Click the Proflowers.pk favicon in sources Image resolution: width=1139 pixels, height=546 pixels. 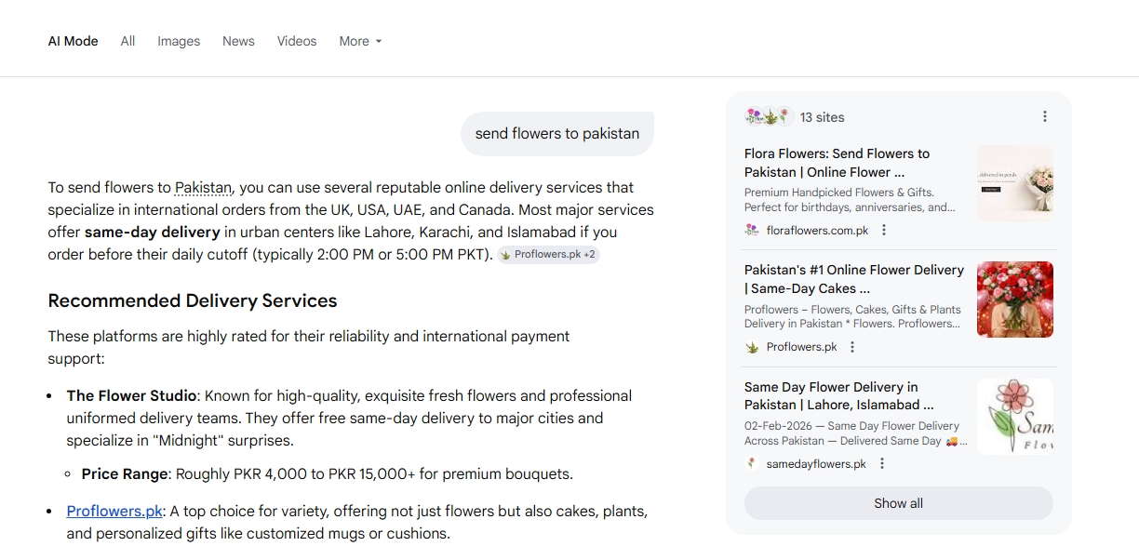752,347
